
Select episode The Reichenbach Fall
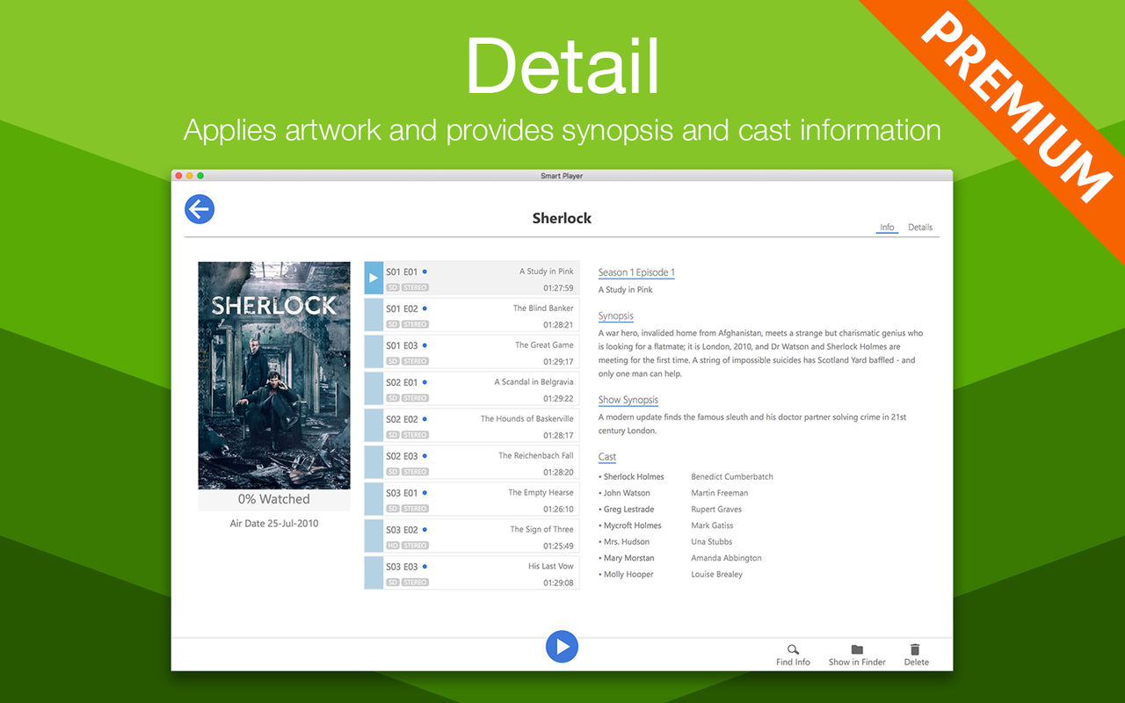click(472, 462)
